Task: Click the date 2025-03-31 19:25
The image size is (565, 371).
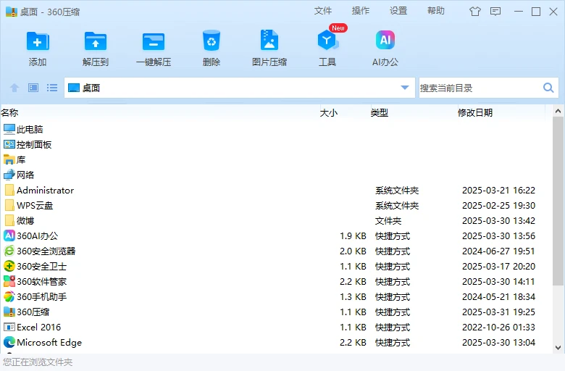Action: 498,312
